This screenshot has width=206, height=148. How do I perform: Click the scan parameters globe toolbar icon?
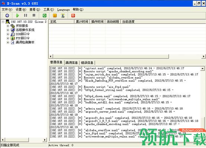[x=7, y=16]
